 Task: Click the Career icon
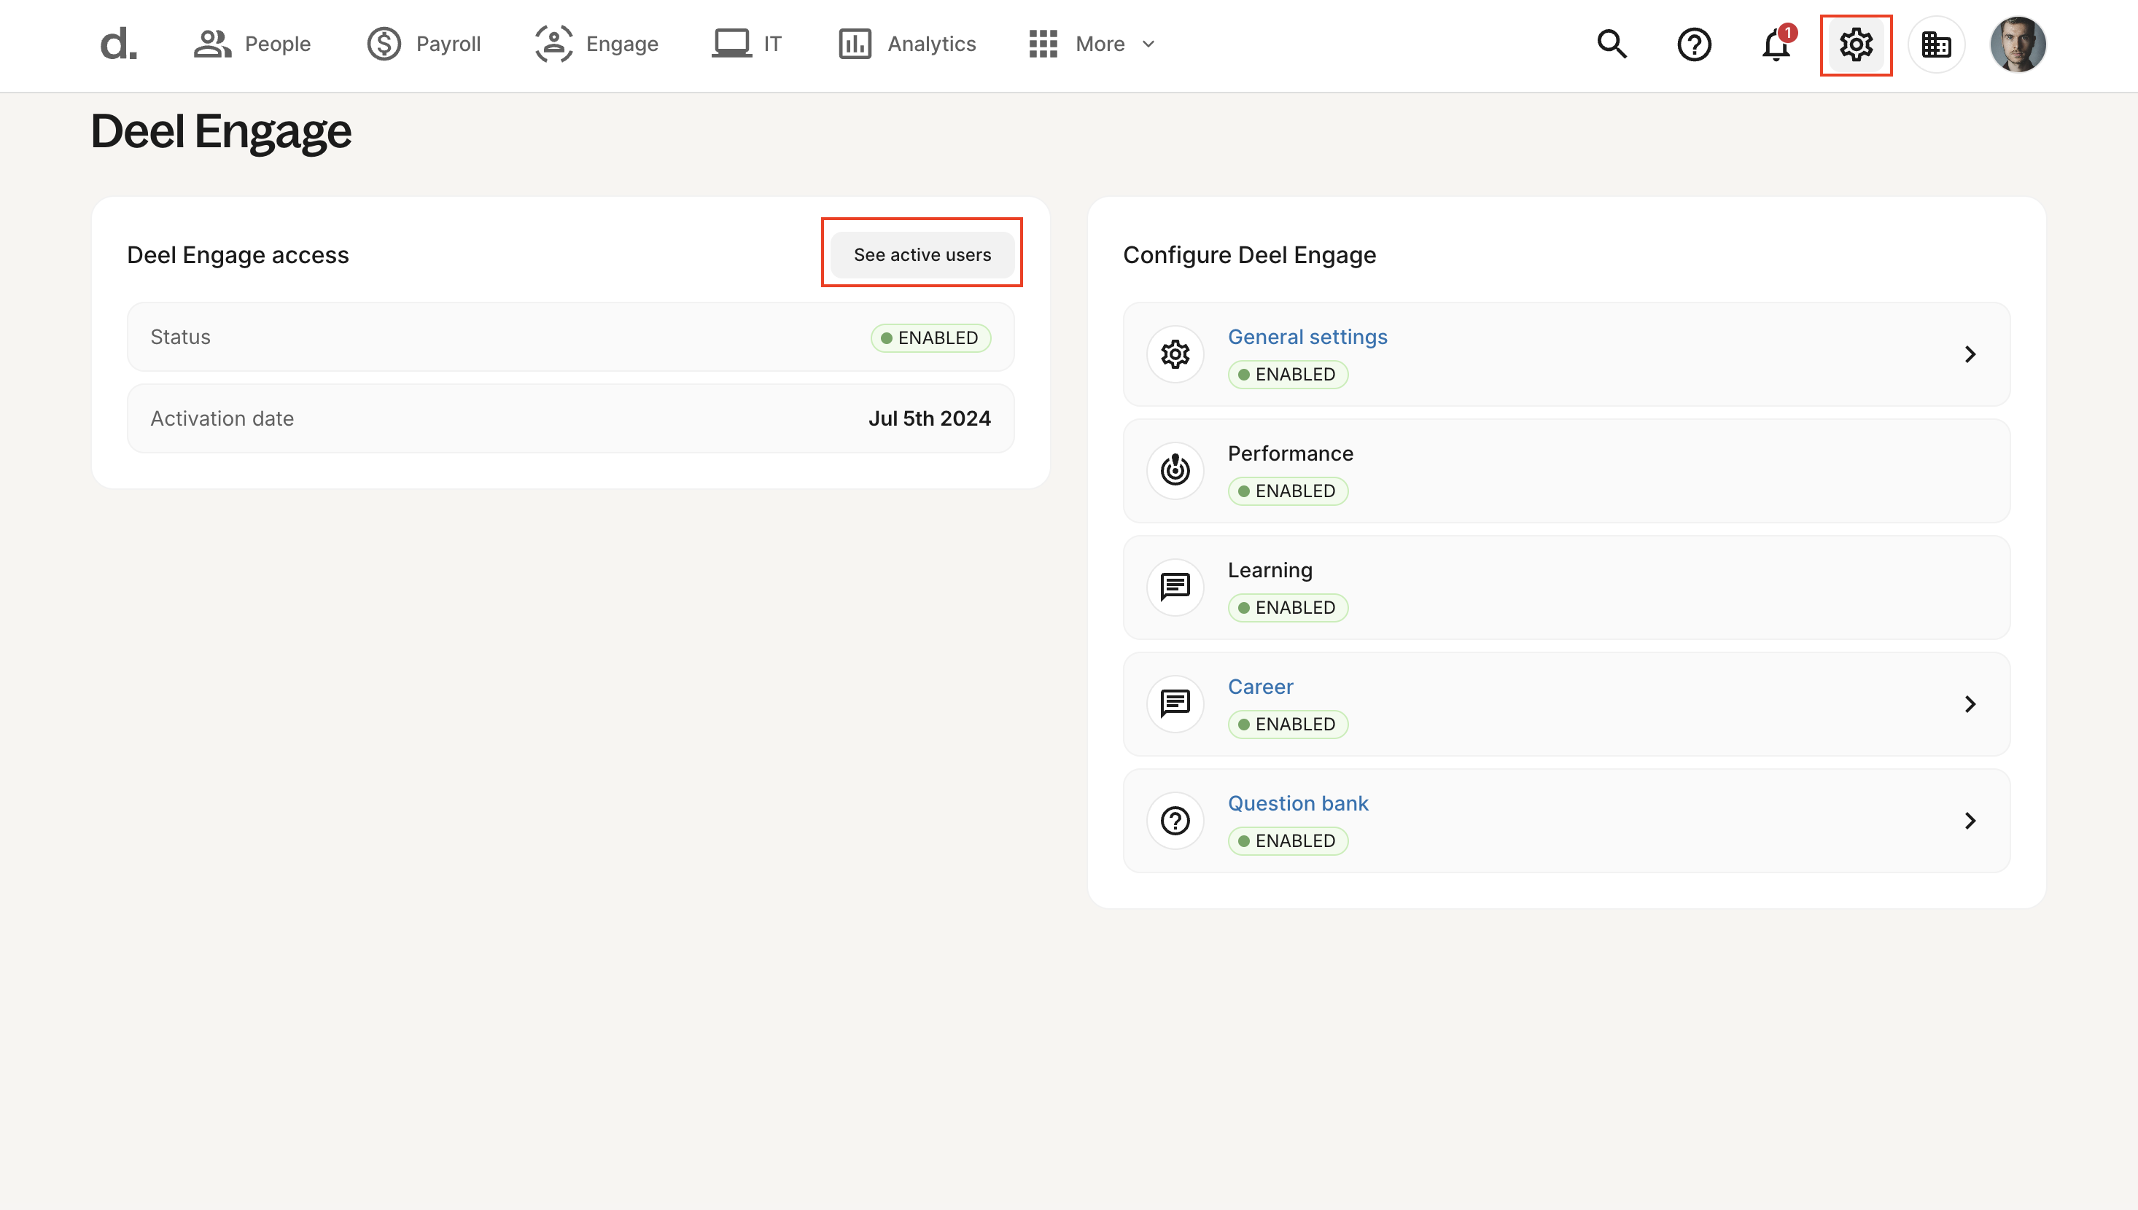coord(1175,705)
